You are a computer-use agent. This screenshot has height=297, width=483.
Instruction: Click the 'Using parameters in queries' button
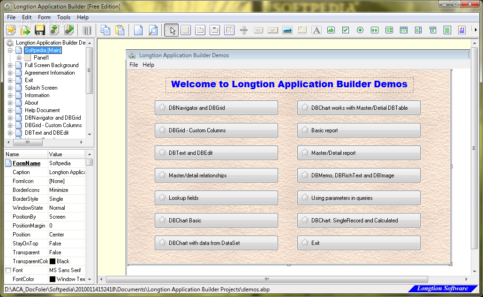coord(359,198)
